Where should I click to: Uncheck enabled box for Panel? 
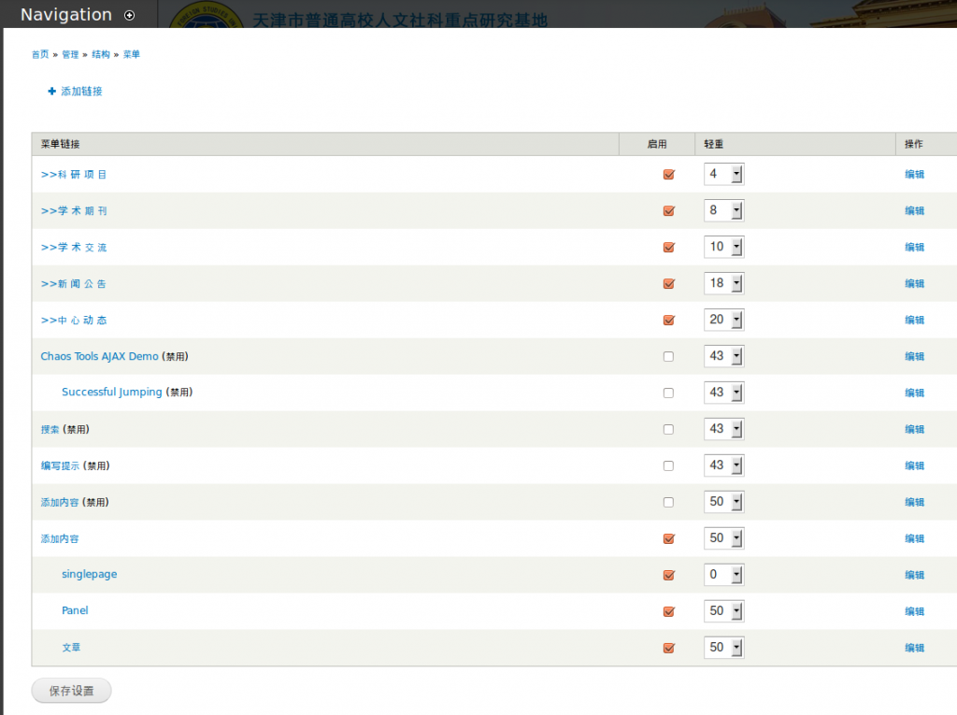669,611
